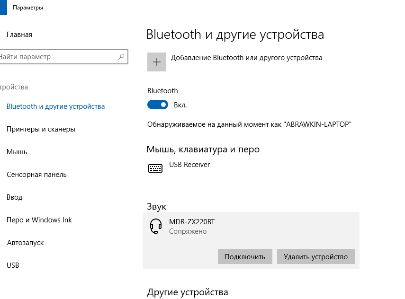This screenshot has width=405, height=299.
Task: Open "Принтеры и сканеры" section
Action: coord(41,129)
